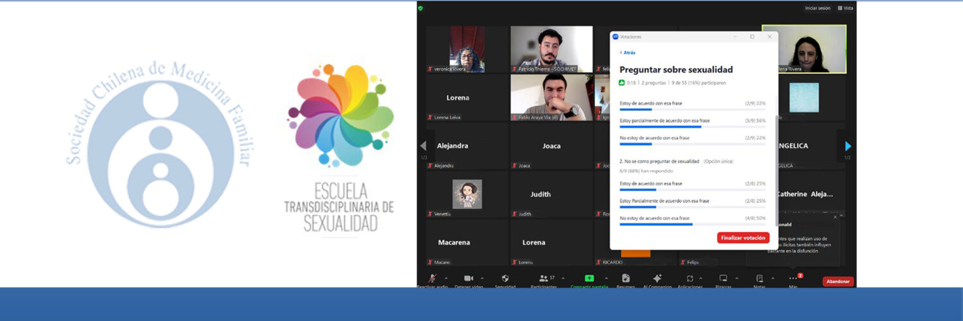The width and height of the screenshot is (963, 321).
Task: Click the red Abandonar button
Action: click(x=838, y=281)
